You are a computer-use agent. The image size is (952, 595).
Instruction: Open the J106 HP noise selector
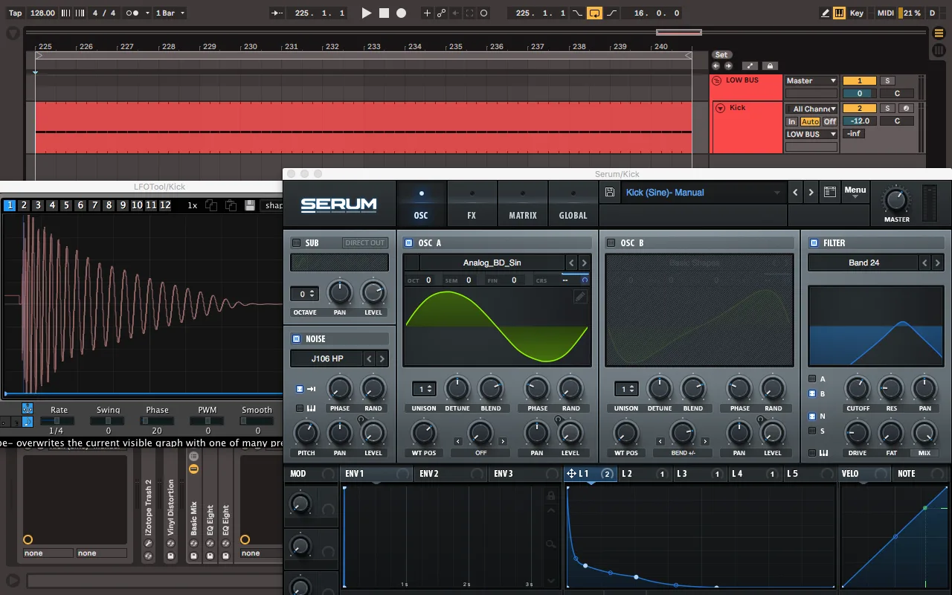[327, 358]
